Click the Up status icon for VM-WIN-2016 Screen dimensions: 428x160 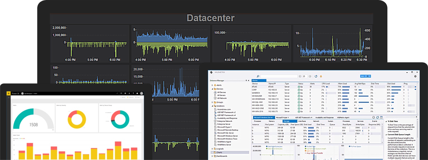tap(298, 111)
